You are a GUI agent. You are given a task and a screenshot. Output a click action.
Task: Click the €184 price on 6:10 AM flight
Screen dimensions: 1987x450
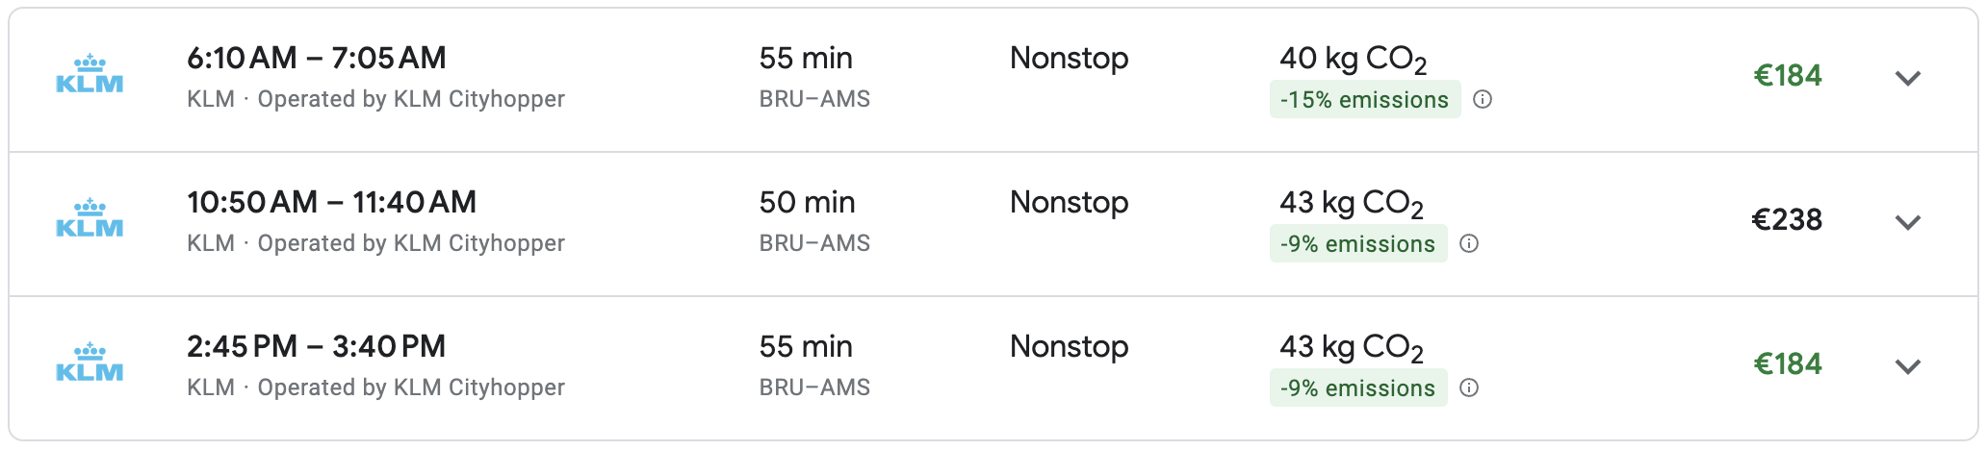[x=1788, y=76]
